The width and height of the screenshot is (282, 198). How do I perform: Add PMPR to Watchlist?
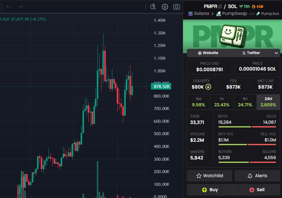(209, 176)
